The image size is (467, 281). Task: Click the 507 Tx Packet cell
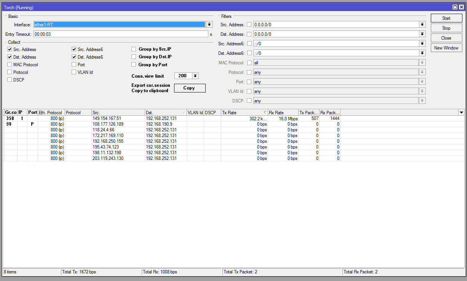click(309, 118)
